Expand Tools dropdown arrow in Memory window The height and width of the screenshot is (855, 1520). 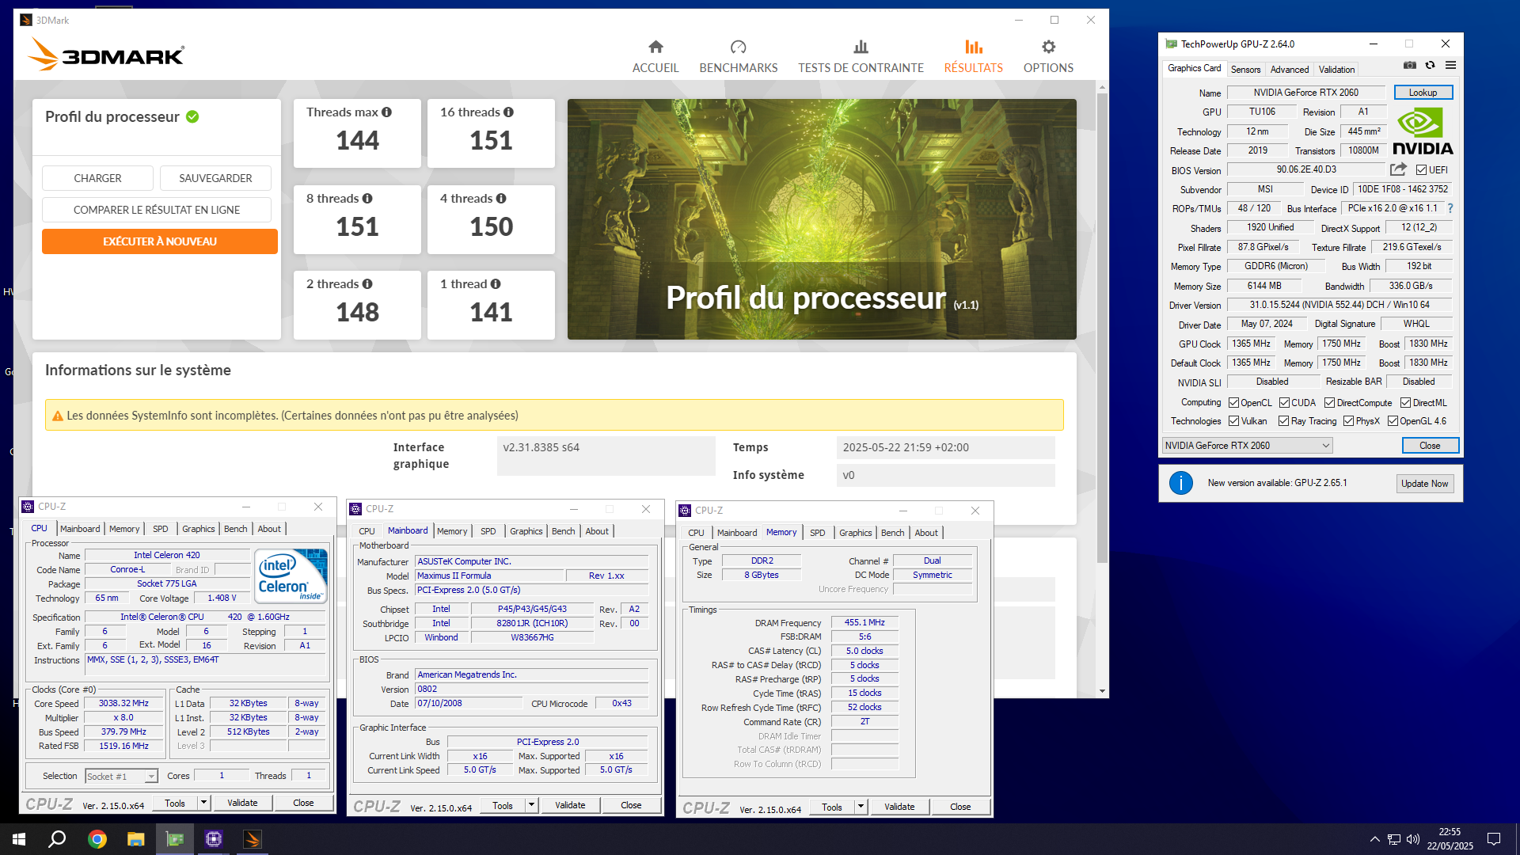861,807
